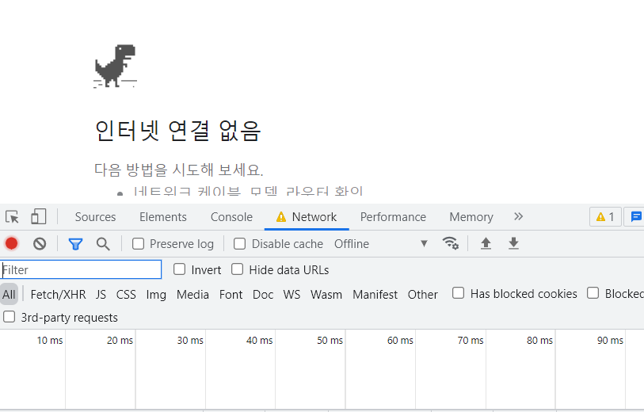This screenshot has width=644, height=412.
Task: Open the blue messages issues icon
Action: click(635, 217)
